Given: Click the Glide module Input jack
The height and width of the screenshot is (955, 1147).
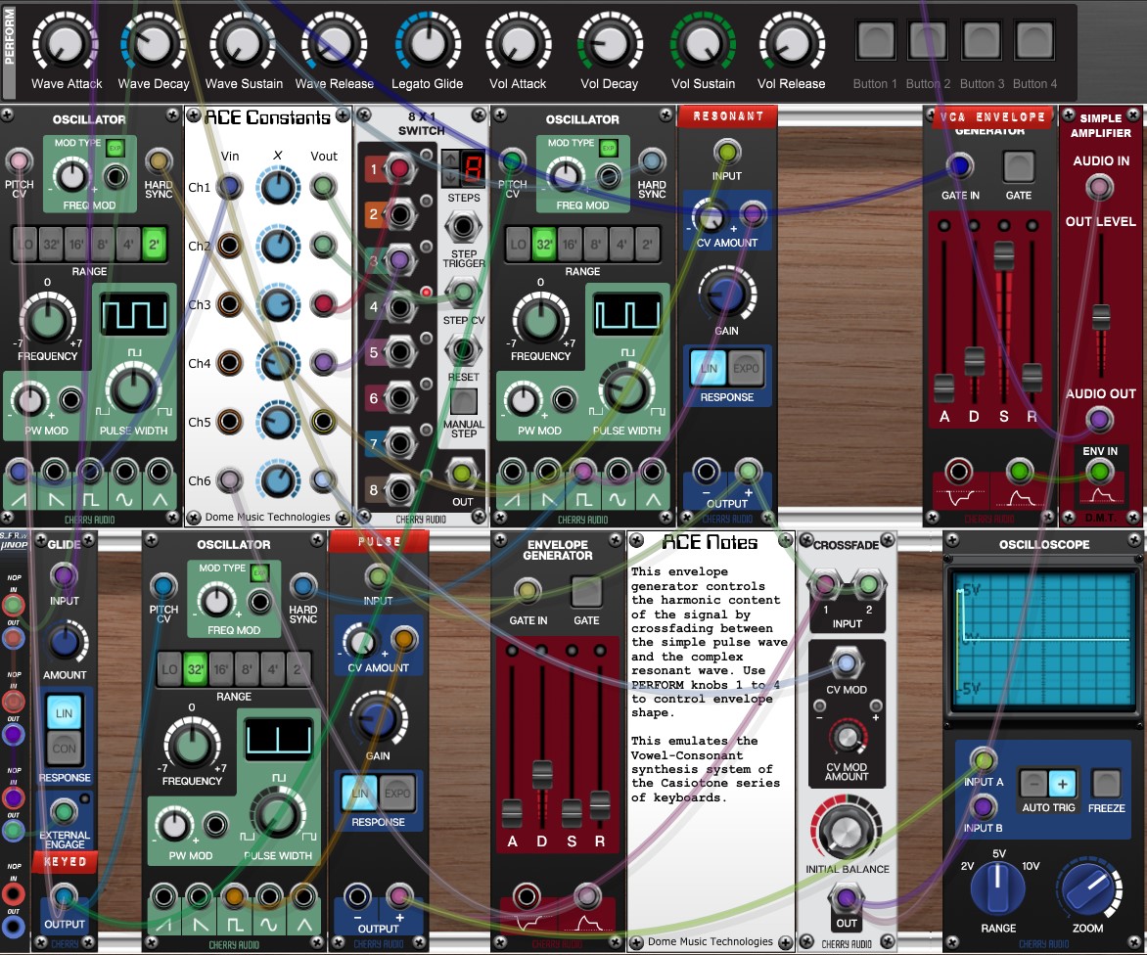Looking at the screenshot, I should 64,576.
